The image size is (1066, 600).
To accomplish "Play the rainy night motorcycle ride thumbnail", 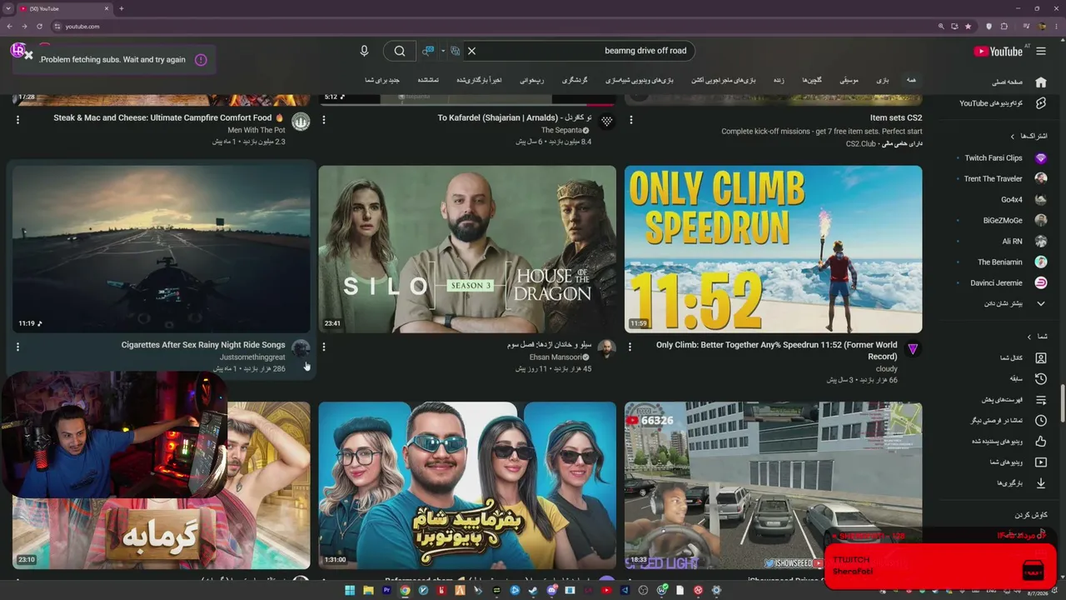I will pos(161,249).
